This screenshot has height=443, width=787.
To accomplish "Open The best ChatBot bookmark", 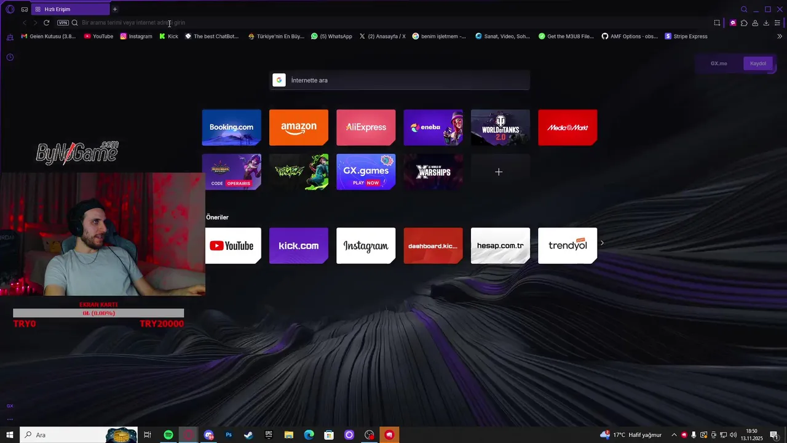I will [x=212, y=36].
